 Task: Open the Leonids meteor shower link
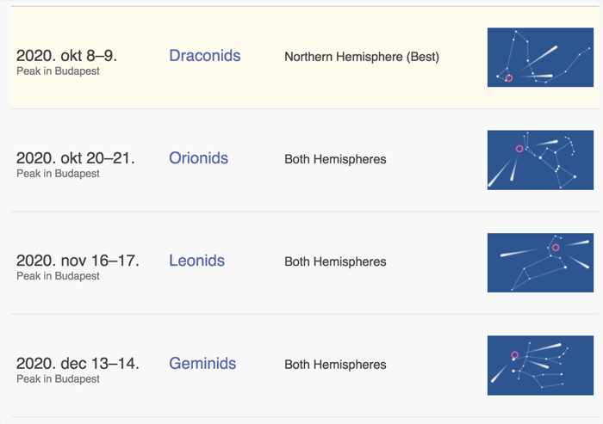tap(196, 261)
